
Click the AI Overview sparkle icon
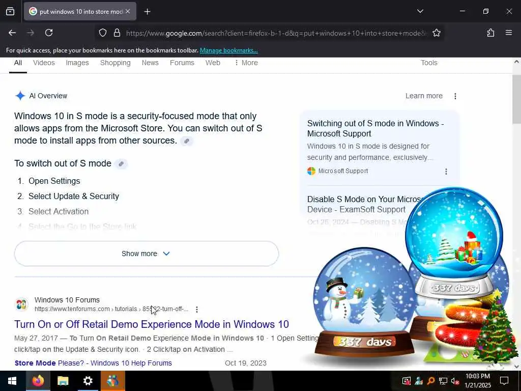point(20,96)
